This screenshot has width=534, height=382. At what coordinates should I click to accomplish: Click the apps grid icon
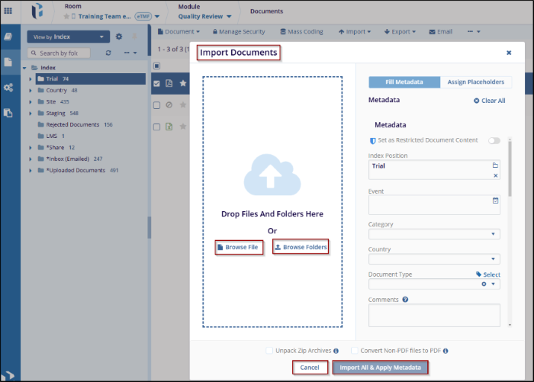[x=8, y=11]
